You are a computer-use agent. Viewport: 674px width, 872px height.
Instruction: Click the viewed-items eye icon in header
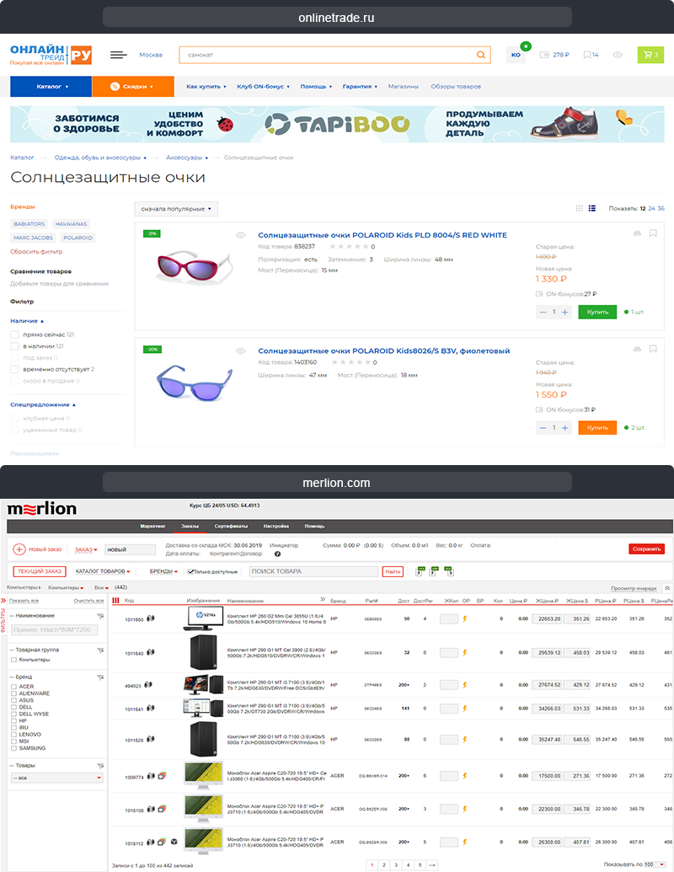tap(618, 55)
